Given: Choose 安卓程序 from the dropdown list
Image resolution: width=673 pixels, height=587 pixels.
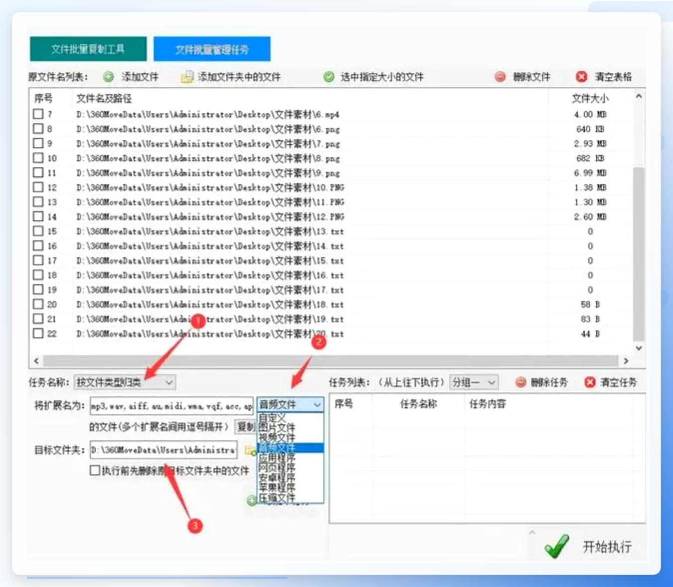Looking at the screenshot, I should point(290,478).
